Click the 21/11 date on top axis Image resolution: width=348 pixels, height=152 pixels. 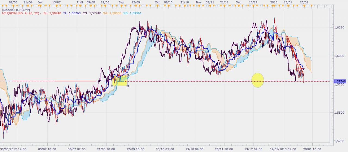(224, 2)
